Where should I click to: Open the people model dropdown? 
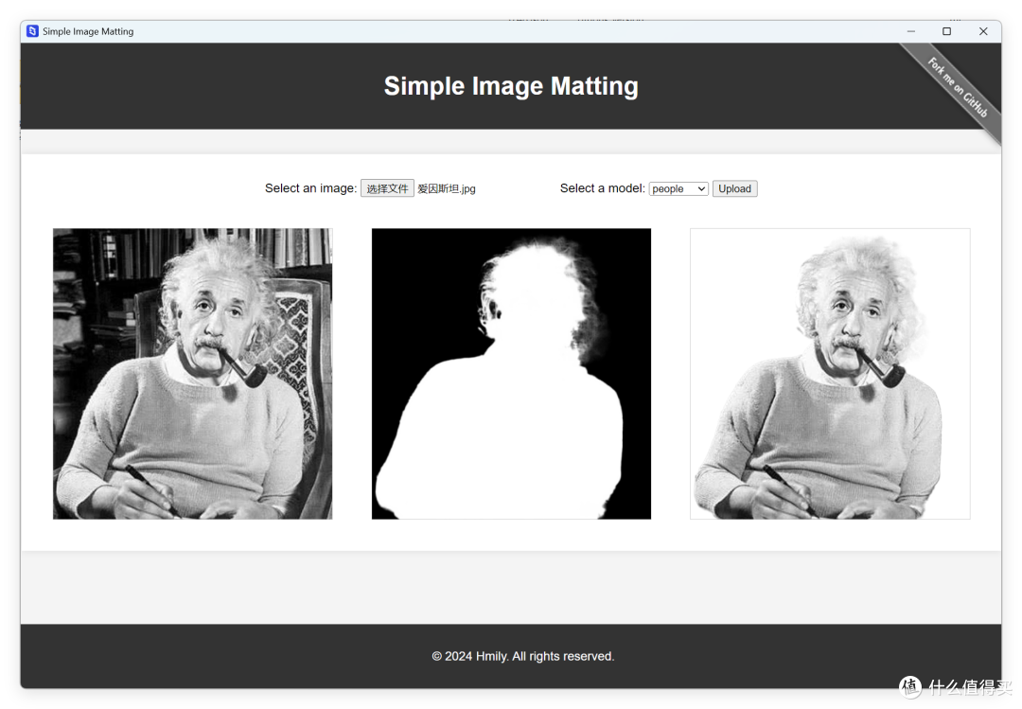(678, 188)
